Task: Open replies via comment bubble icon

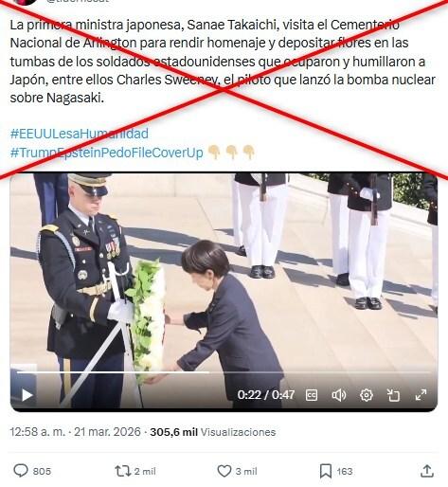Action: pyautogui.click(x=21, y=471)
